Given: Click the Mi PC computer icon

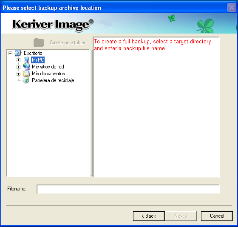Looking at the screenshot, I should click(26, 60).
